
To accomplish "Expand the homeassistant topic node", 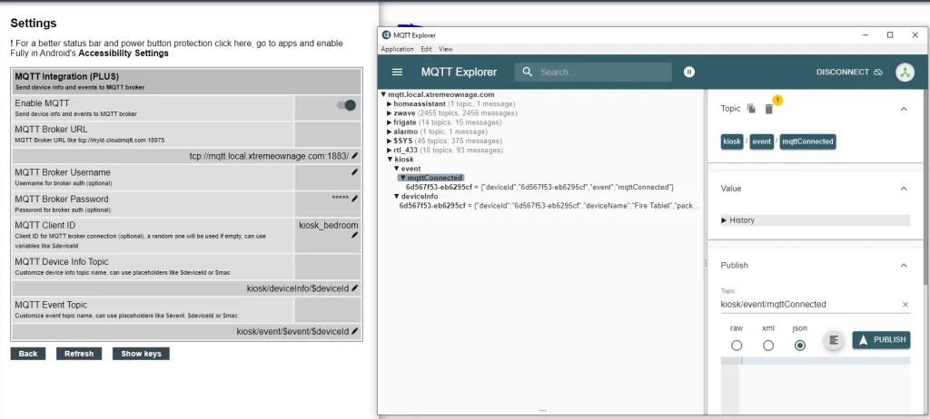I will pos(390,103).
